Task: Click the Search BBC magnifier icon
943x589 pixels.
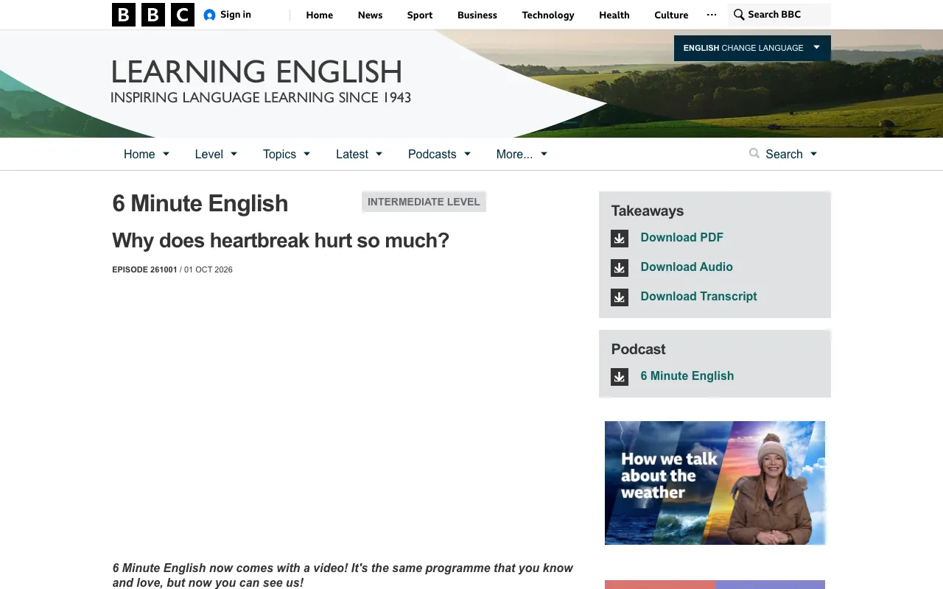Action: 739,15
